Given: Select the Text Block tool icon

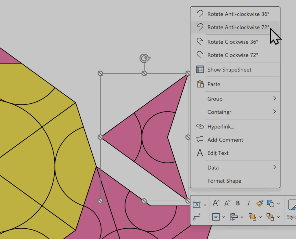Looking at the screenshot, I should [x=197, y=204].
